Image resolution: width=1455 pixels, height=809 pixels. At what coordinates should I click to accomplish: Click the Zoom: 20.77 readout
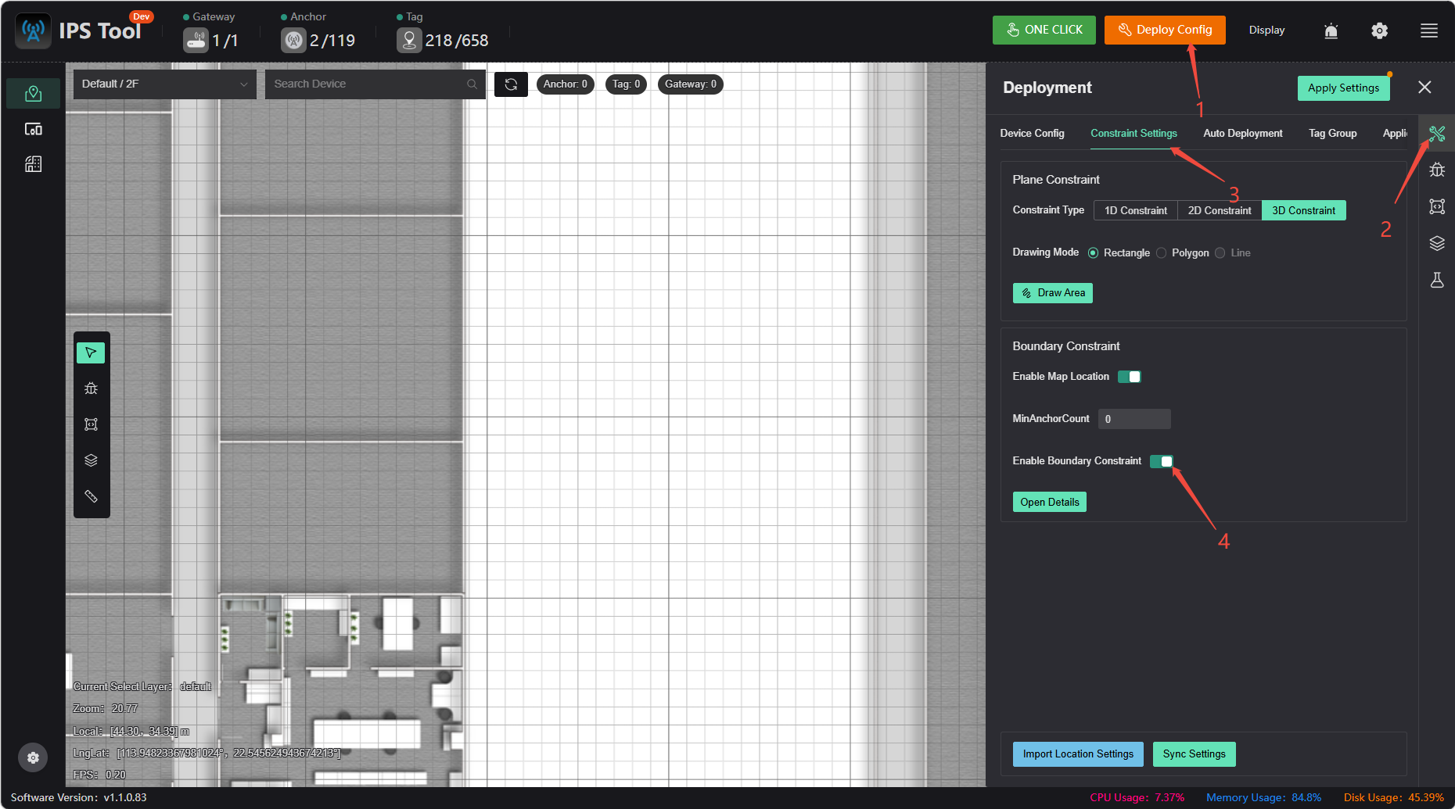pos(105,709)
